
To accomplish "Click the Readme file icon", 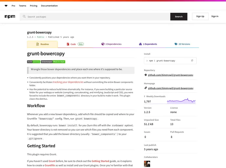I will [x=37, y=44].
